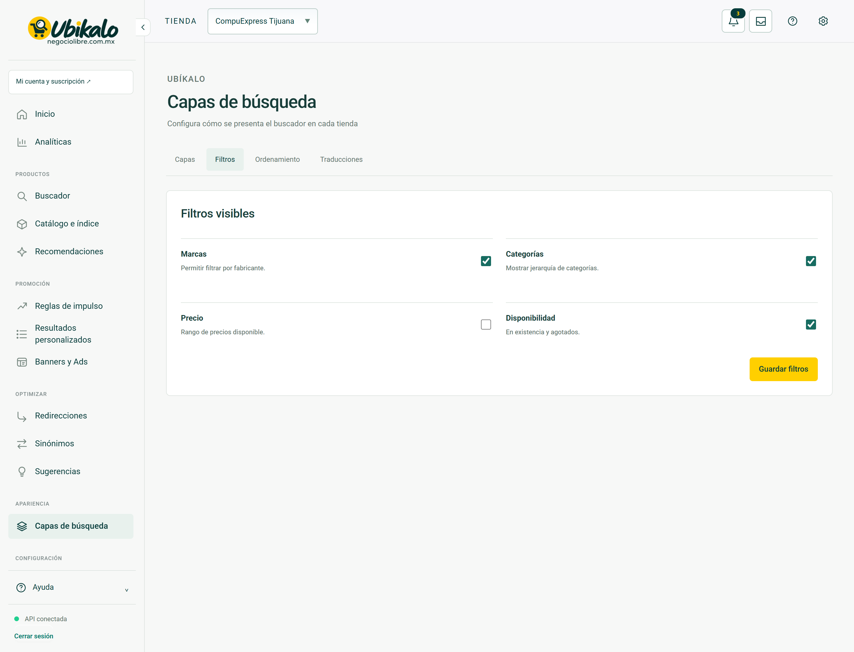This screenshot has height=652, width=854.
Task: Click the Redirecciones arrow icon
Action: tap(22, 416)
